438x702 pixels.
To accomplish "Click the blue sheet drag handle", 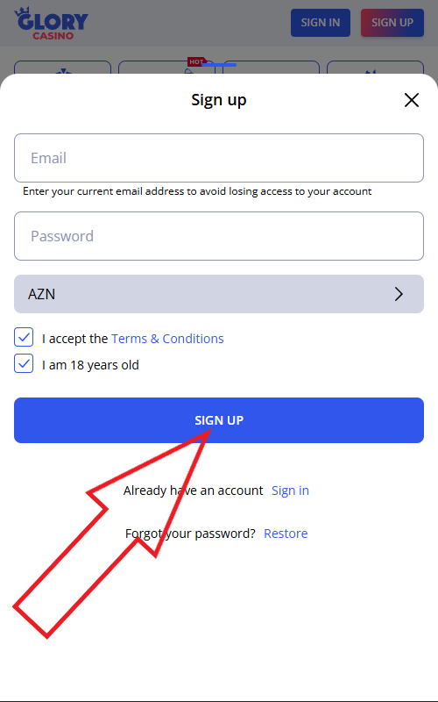I will coord(219,65).
